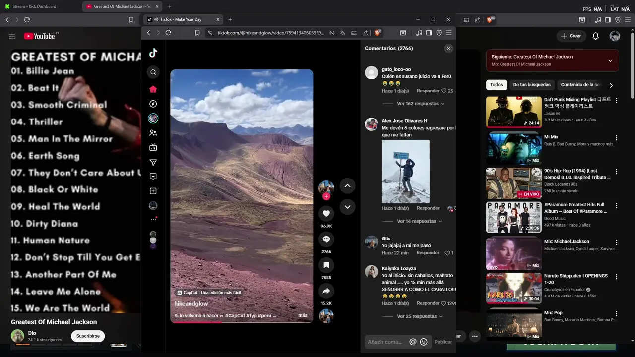The image size is (635, 357).
Task: Go to TikTok home feed icon
Action: 153,89
